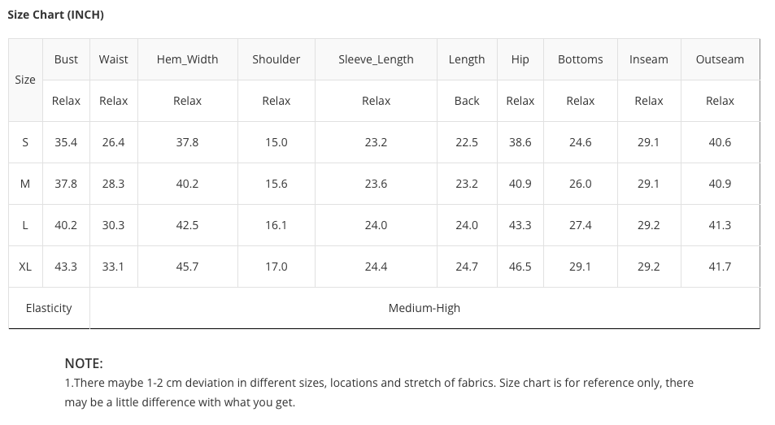This screenshot has height=425, width=775.
Task: Click the Shoulder column header
Action: (x=276, y=59)
